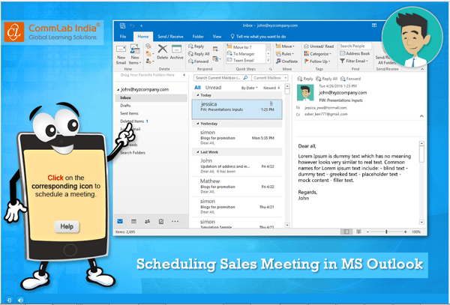Click the three-dots more navigation options
The width and height of the screenshot is (450, 305).
pyautogui.click(x=175, y=221)
